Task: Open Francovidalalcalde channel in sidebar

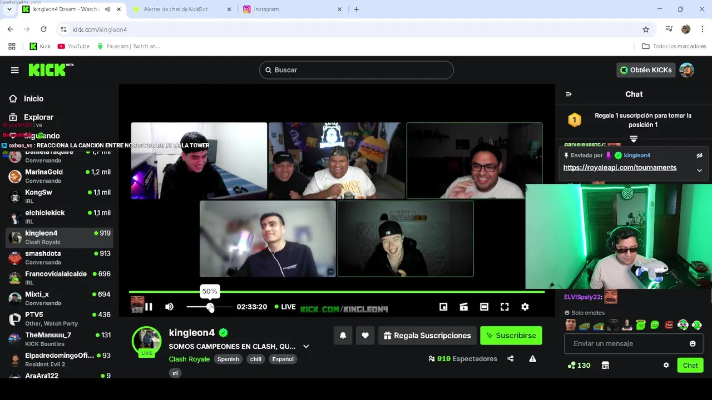Action: tap(60, 278)
